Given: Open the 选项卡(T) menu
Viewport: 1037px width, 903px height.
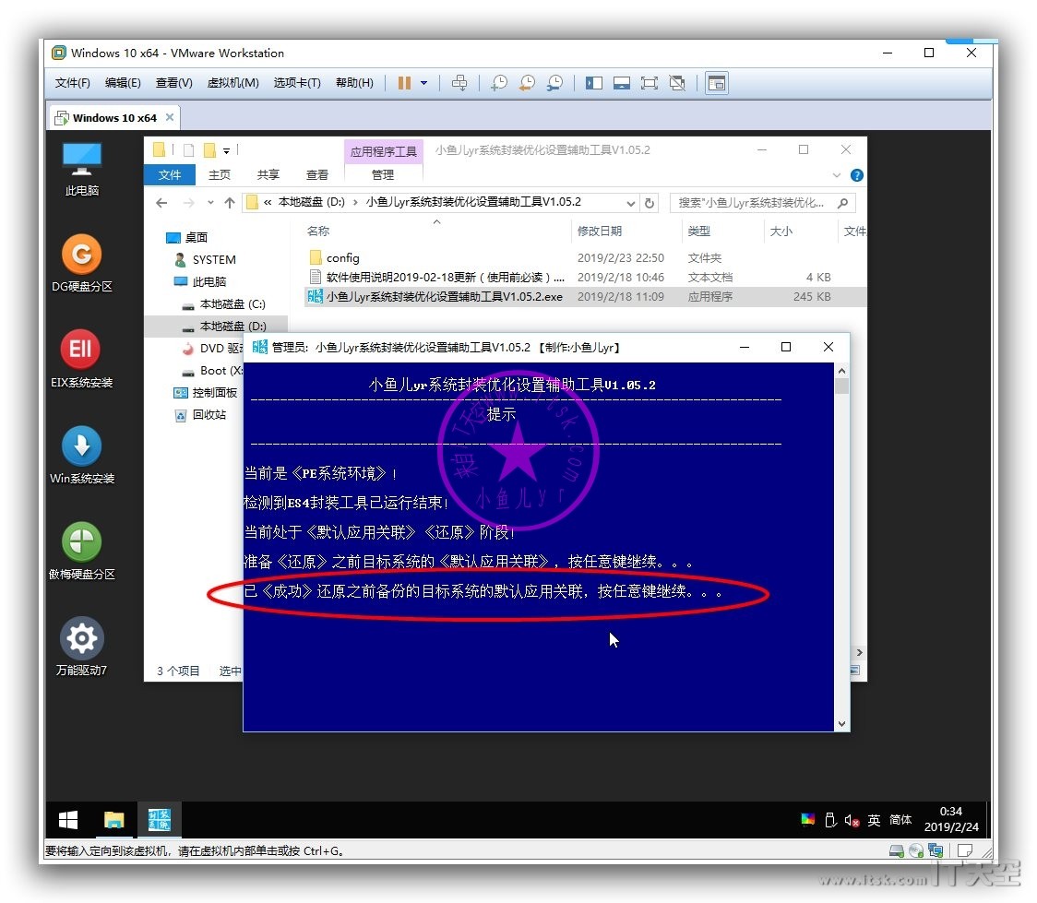Looking at the screenshot, I should [297, 83].
